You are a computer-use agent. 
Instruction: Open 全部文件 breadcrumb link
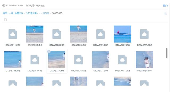[x=19, y=13]
